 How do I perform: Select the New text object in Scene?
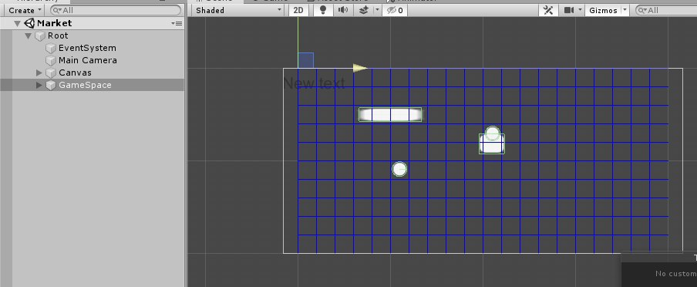tap(314, 83)
